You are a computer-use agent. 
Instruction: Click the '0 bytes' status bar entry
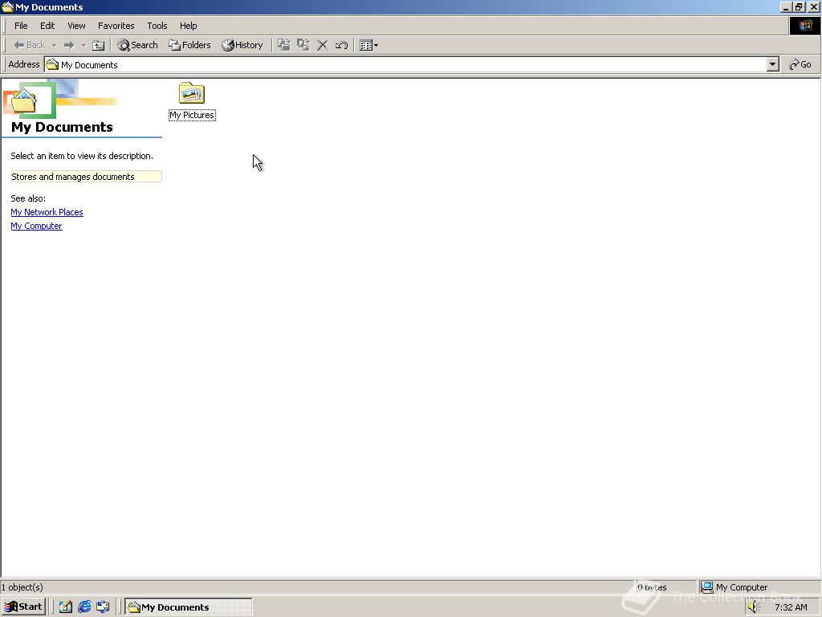(x=652, y=587)
